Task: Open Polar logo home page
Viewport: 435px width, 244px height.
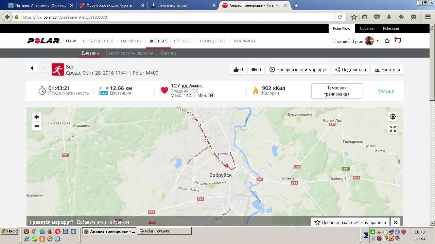Action: [44, 41]
